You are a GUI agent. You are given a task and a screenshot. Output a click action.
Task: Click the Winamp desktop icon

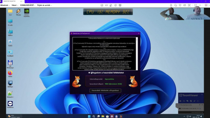pos(18,12)
